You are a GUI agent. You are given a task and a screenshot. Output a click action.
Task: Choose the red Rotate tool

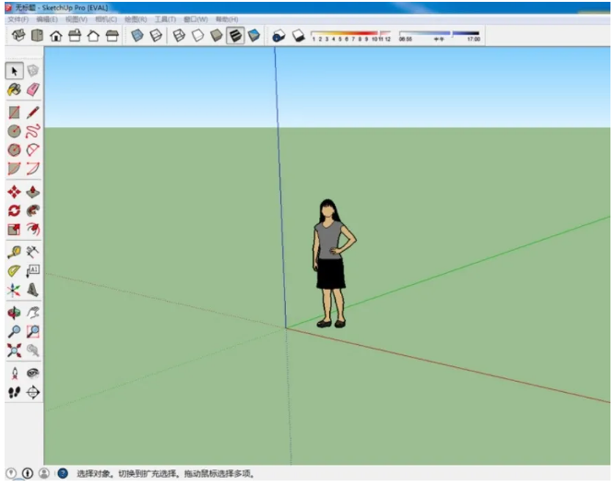pyautogui.click(x=14, y=210)
